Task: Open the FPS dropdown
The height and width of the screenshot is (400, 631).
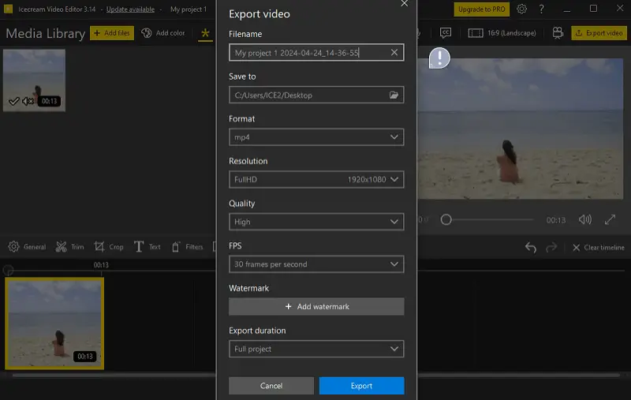Action: click(x=316, y=264)
